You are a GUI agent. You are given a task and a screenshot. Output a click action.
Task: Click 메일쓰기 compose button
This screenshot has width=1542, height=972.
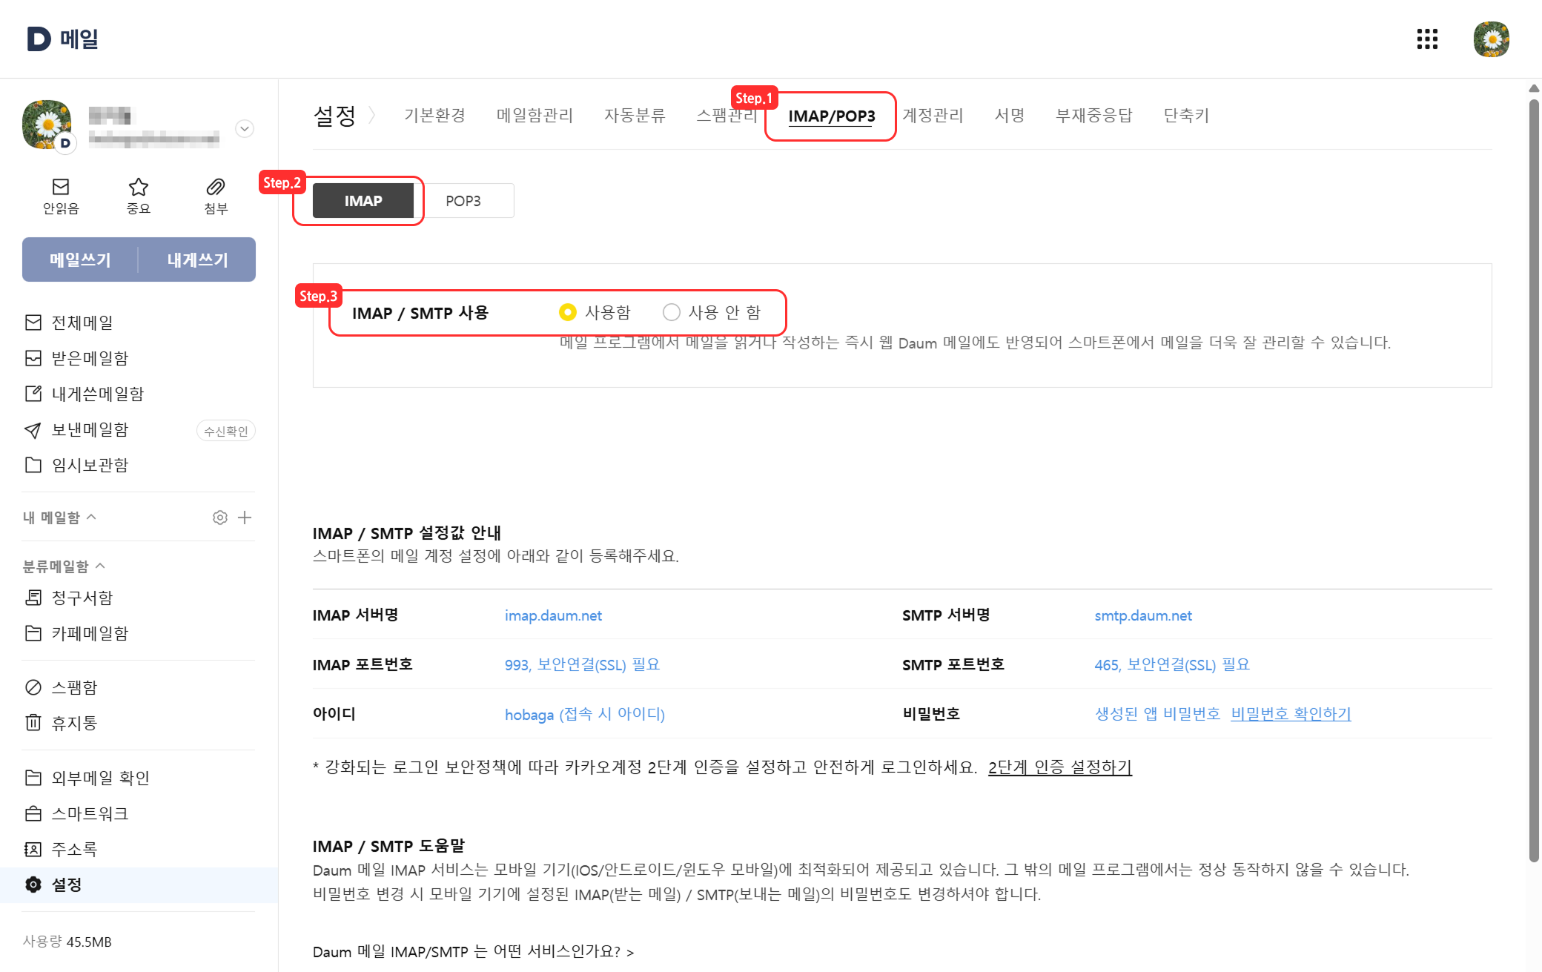(80, 259)
